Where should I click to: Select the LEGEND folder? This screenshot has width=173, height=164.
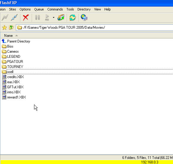point(14,57)
